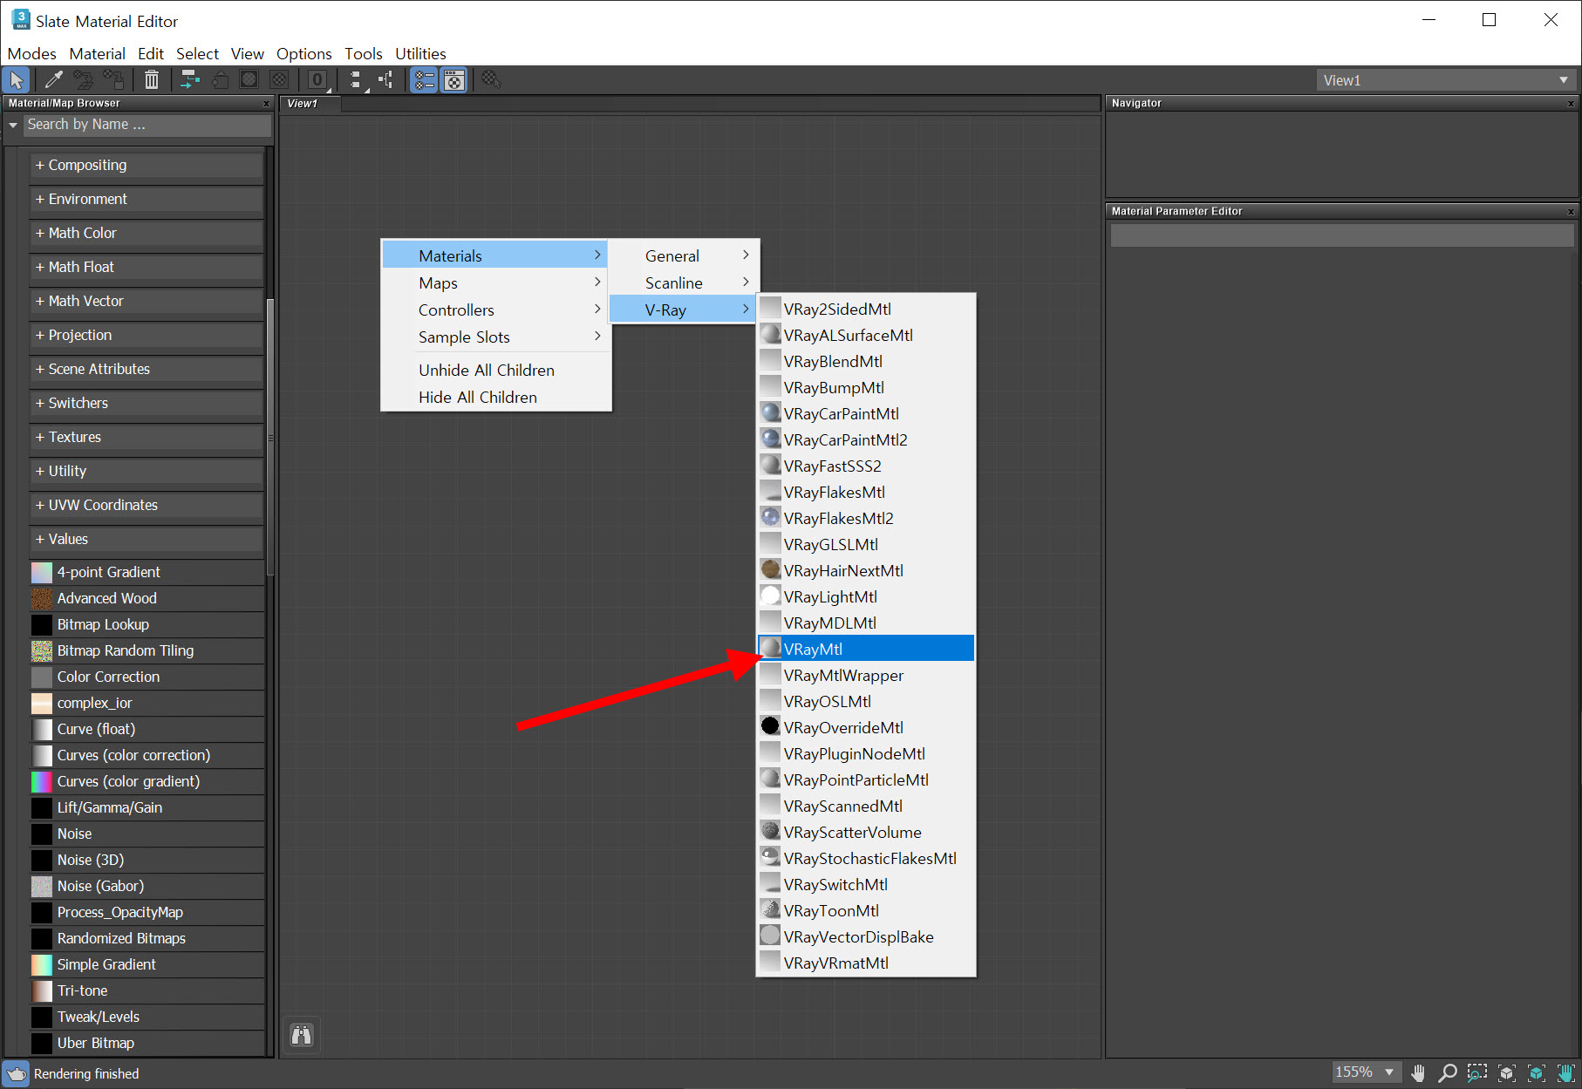The width and height of the screenshot is (1582, 1089).
Task: Select the Bitmap Random Tiling map
Action: point(147,651)
